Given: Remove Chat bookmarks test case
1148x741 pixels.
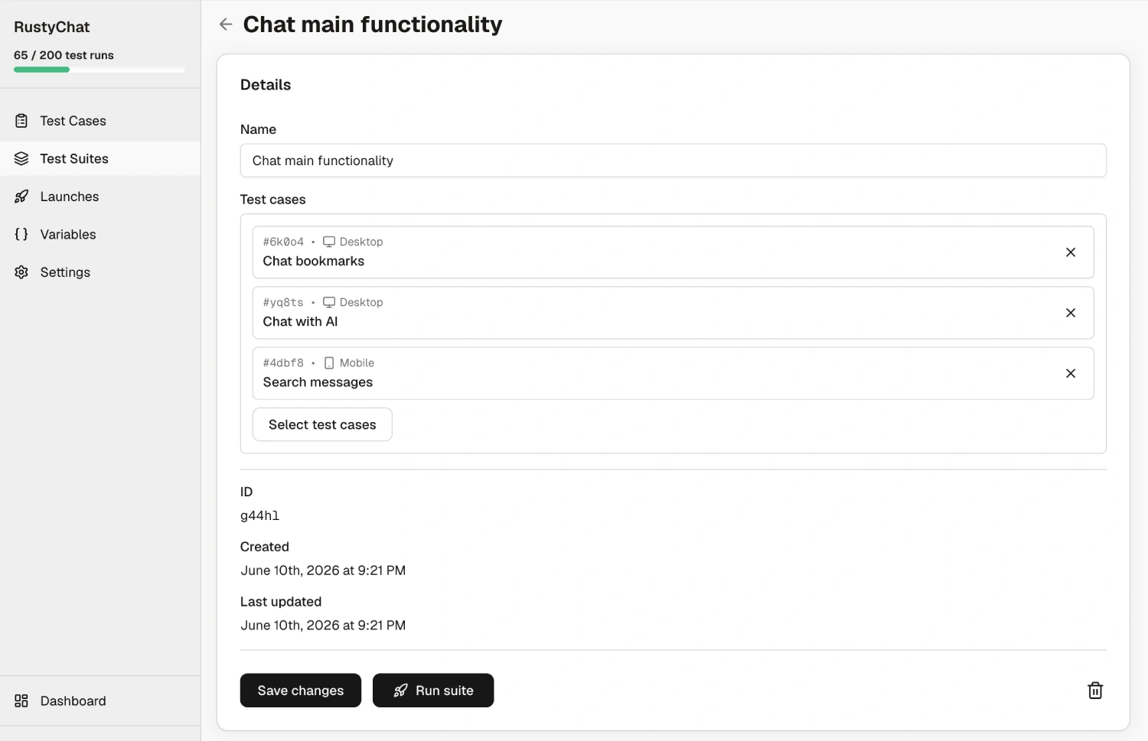Looking at the screenshot, I should (x=1071, y=252).
